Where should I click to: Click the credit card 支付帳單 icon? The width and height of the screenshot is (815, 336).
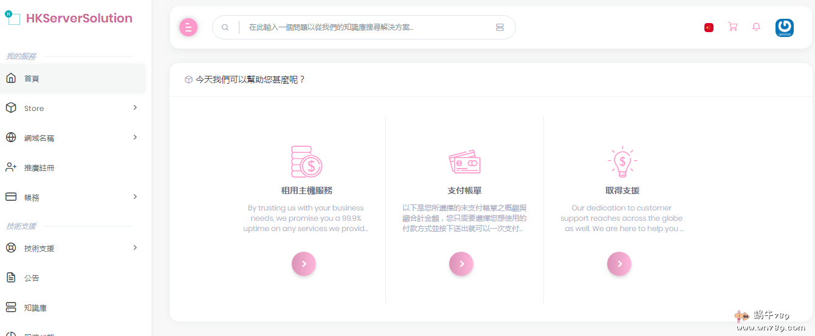[x=464, y=162]
